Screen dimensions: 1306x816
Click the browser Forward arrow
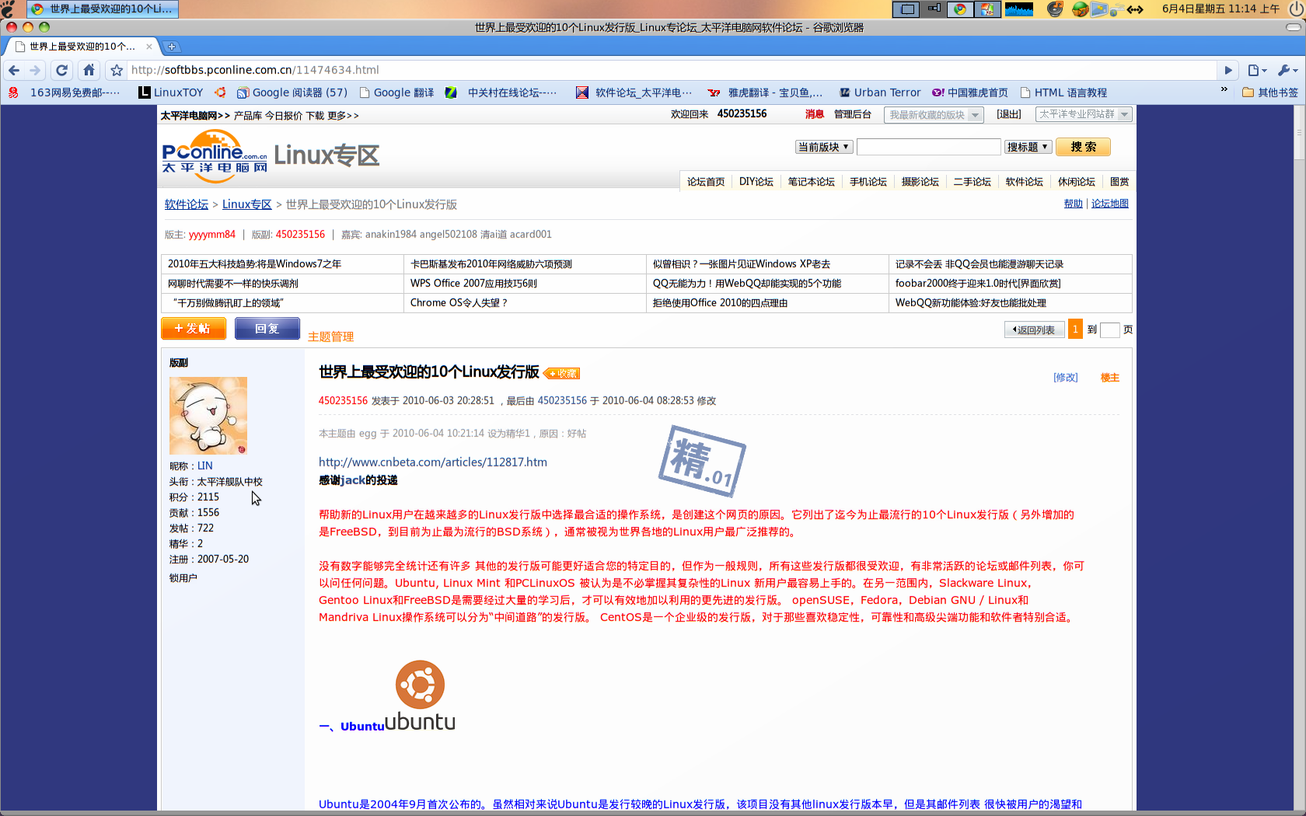[35, 70]
